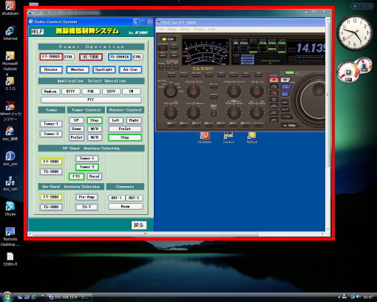
Task: Toggle SpotLight power
Action: 103,69
